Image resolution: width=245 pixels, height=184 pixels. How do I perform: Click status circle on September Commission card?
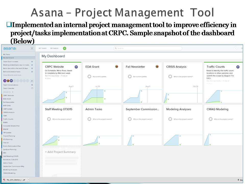point(130,119)
